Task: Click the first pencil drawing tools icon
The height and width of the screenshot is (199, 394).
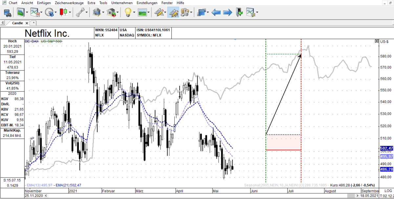Action: [160, 13]
